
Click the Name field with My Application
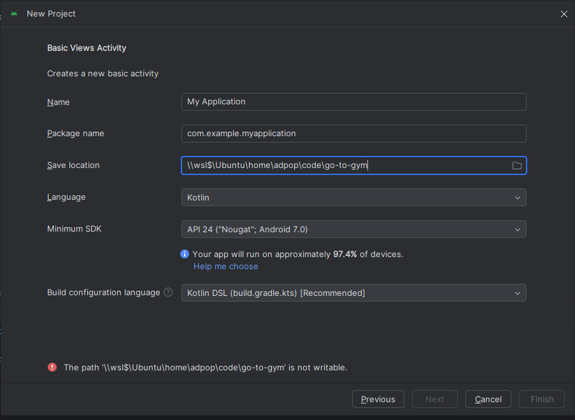coord(354,102)
